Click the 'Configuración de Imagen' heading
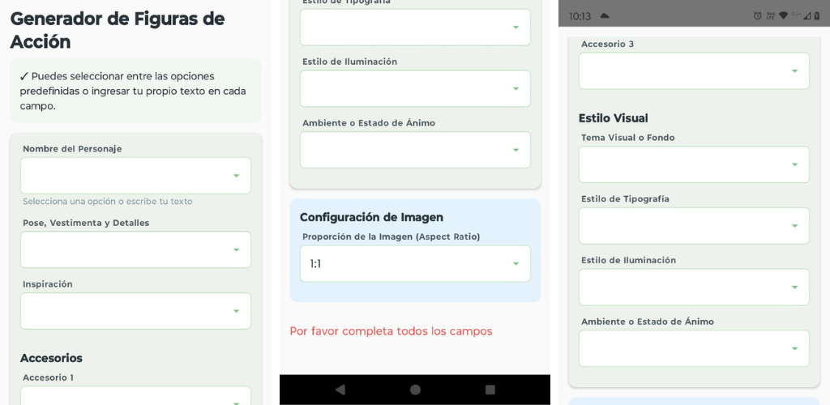 tap(371, 217)
